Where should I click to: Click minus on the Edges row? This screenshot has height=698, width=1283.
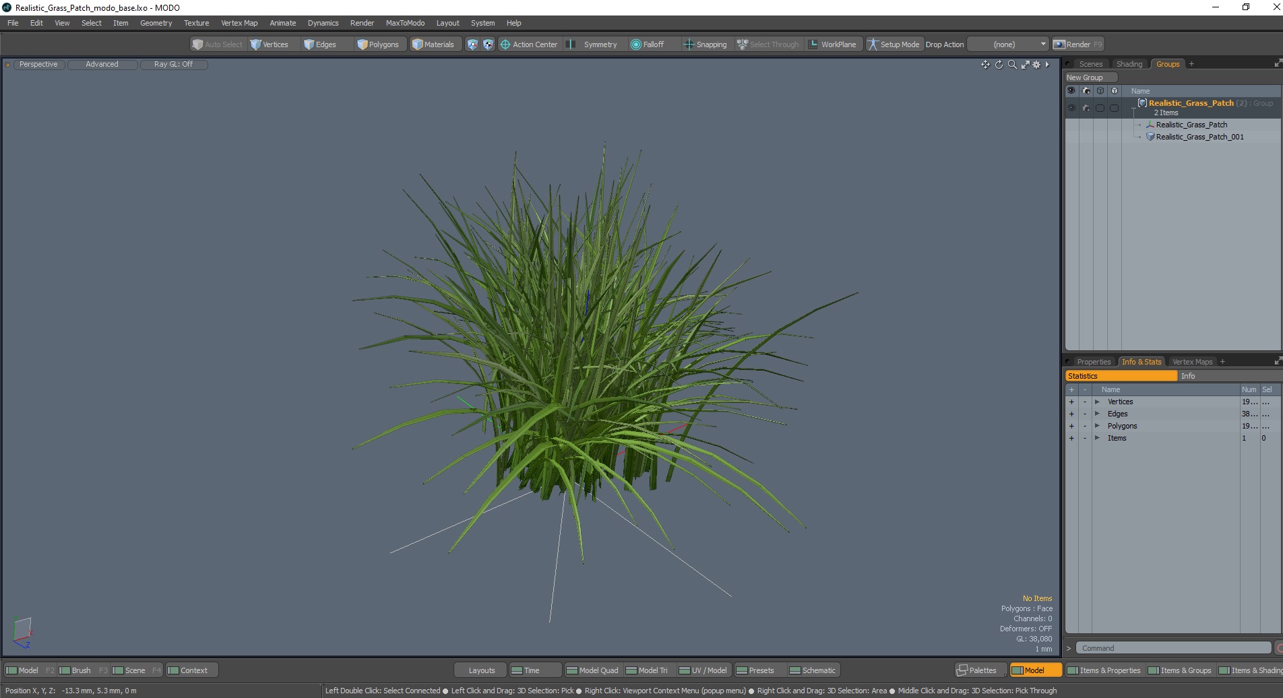(1085, 414)
